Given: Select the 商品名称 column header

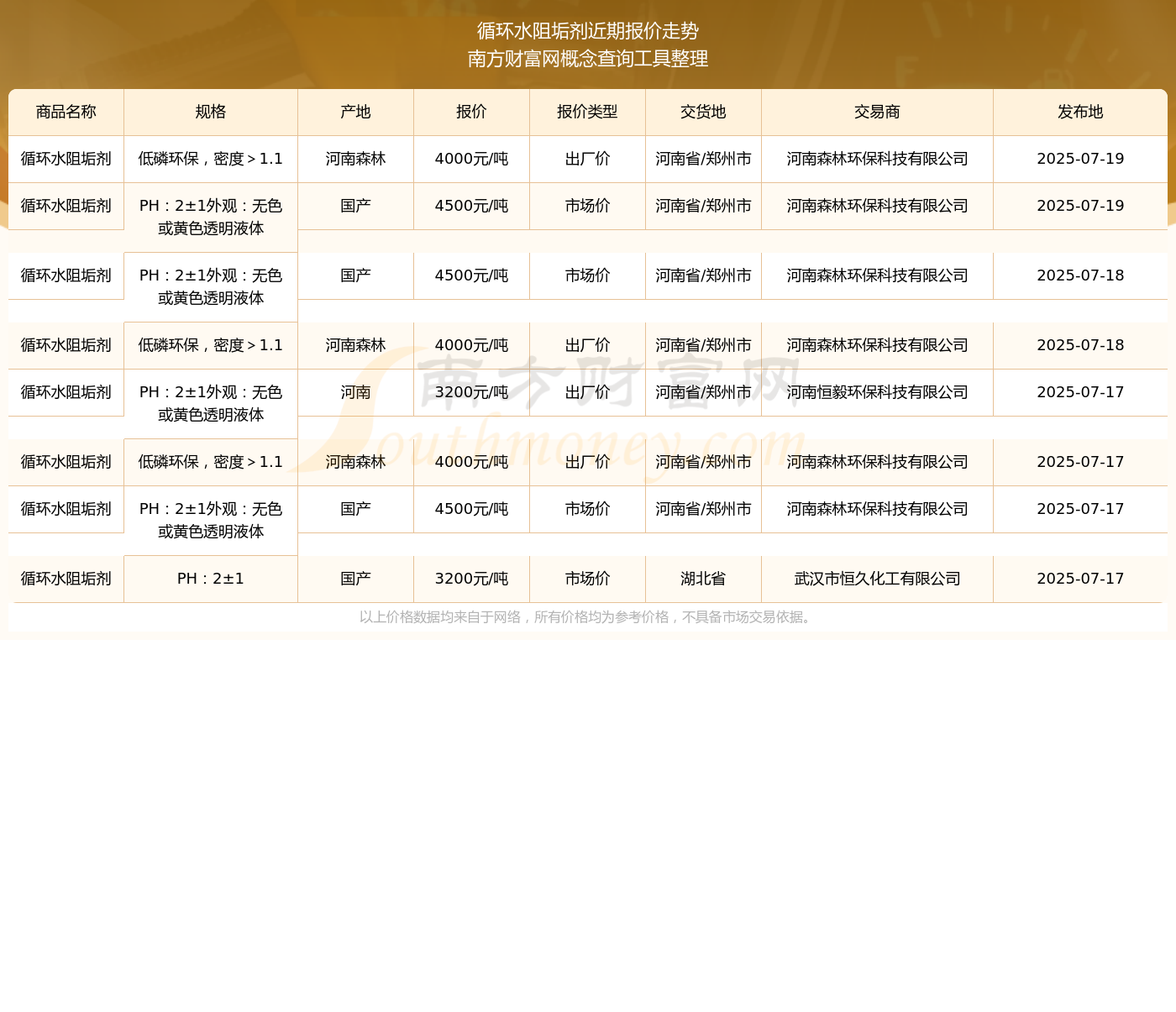Looking at the screenshot, I should [66, 112].
